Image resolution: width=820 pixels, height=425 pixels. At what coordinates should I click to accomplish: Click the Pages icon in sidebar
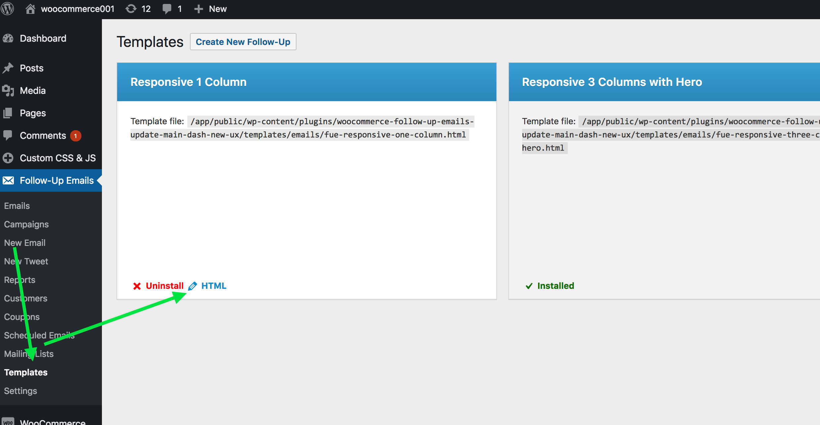[8, 113]
